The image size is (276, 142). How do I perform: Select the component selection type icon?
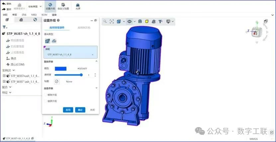click(47, 41)
